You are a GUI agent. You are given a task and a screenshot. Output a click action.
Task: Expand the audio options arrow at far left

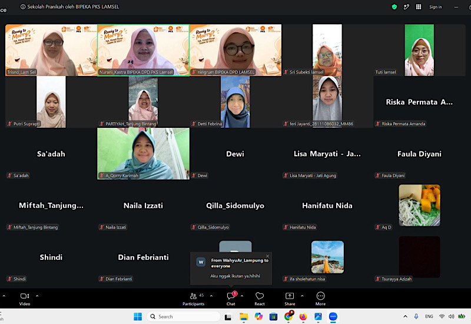click(x=4, y=296)
